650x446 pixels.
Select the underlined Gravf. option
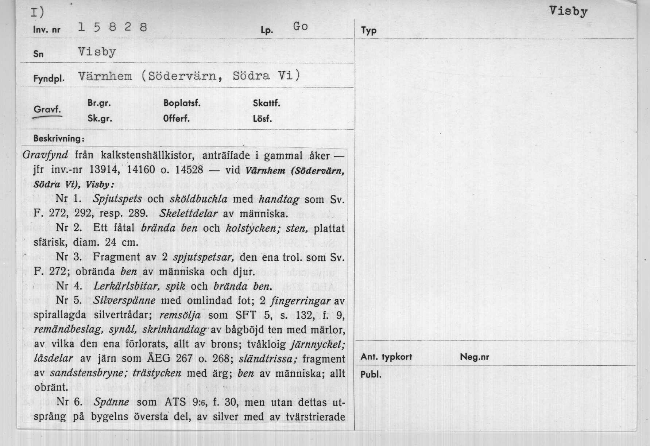pos(47,110)
